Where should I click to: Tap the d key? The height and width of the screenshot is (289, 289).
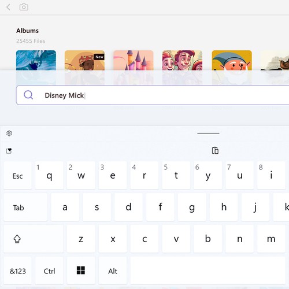128,207
